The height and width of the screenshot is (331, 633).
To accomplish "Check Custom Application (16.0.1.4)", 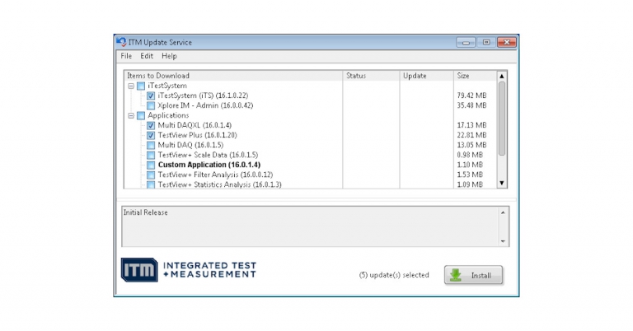I will pos(151,165).
